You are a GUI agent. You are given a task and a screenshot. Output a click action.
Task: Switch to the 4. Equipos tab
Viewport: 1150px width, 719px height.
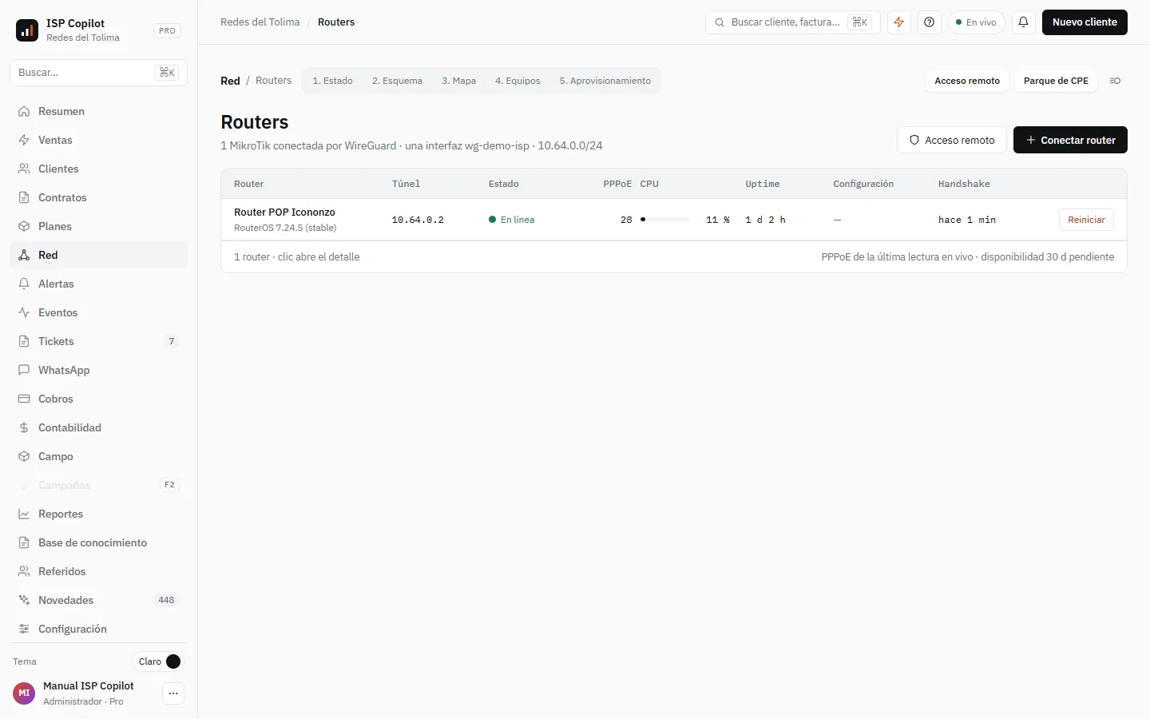coord(517,81)
